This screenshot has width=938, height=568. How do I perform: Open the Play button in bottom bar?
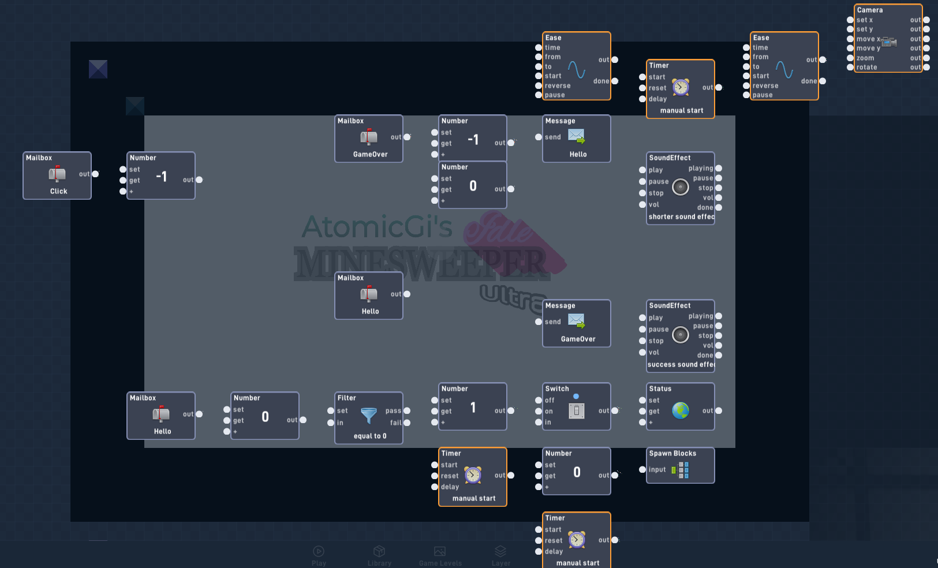click(319, 555)
